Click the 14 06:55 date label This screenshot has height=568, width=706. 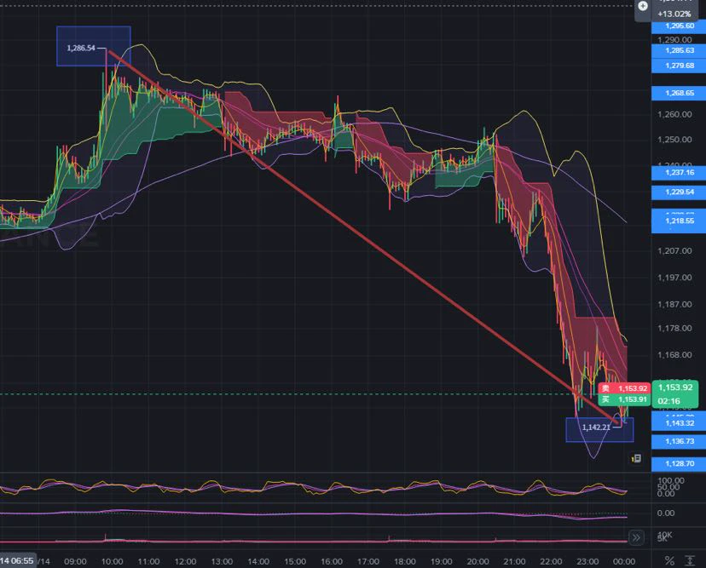pos(17,561)
